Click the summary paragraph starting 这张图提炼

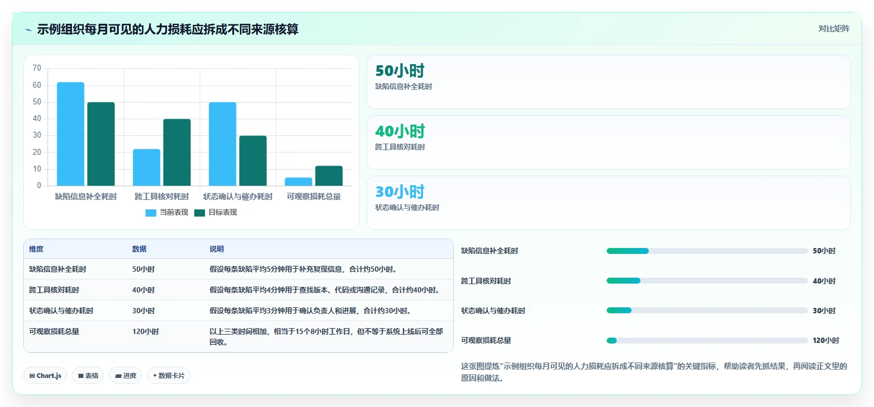click(654, 372)
